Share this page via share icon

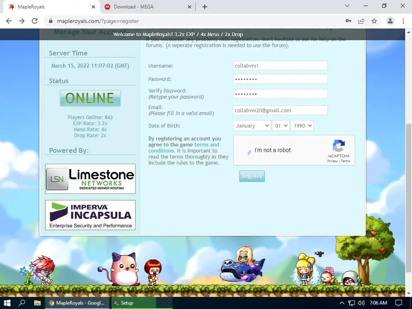tap(361, 21)
